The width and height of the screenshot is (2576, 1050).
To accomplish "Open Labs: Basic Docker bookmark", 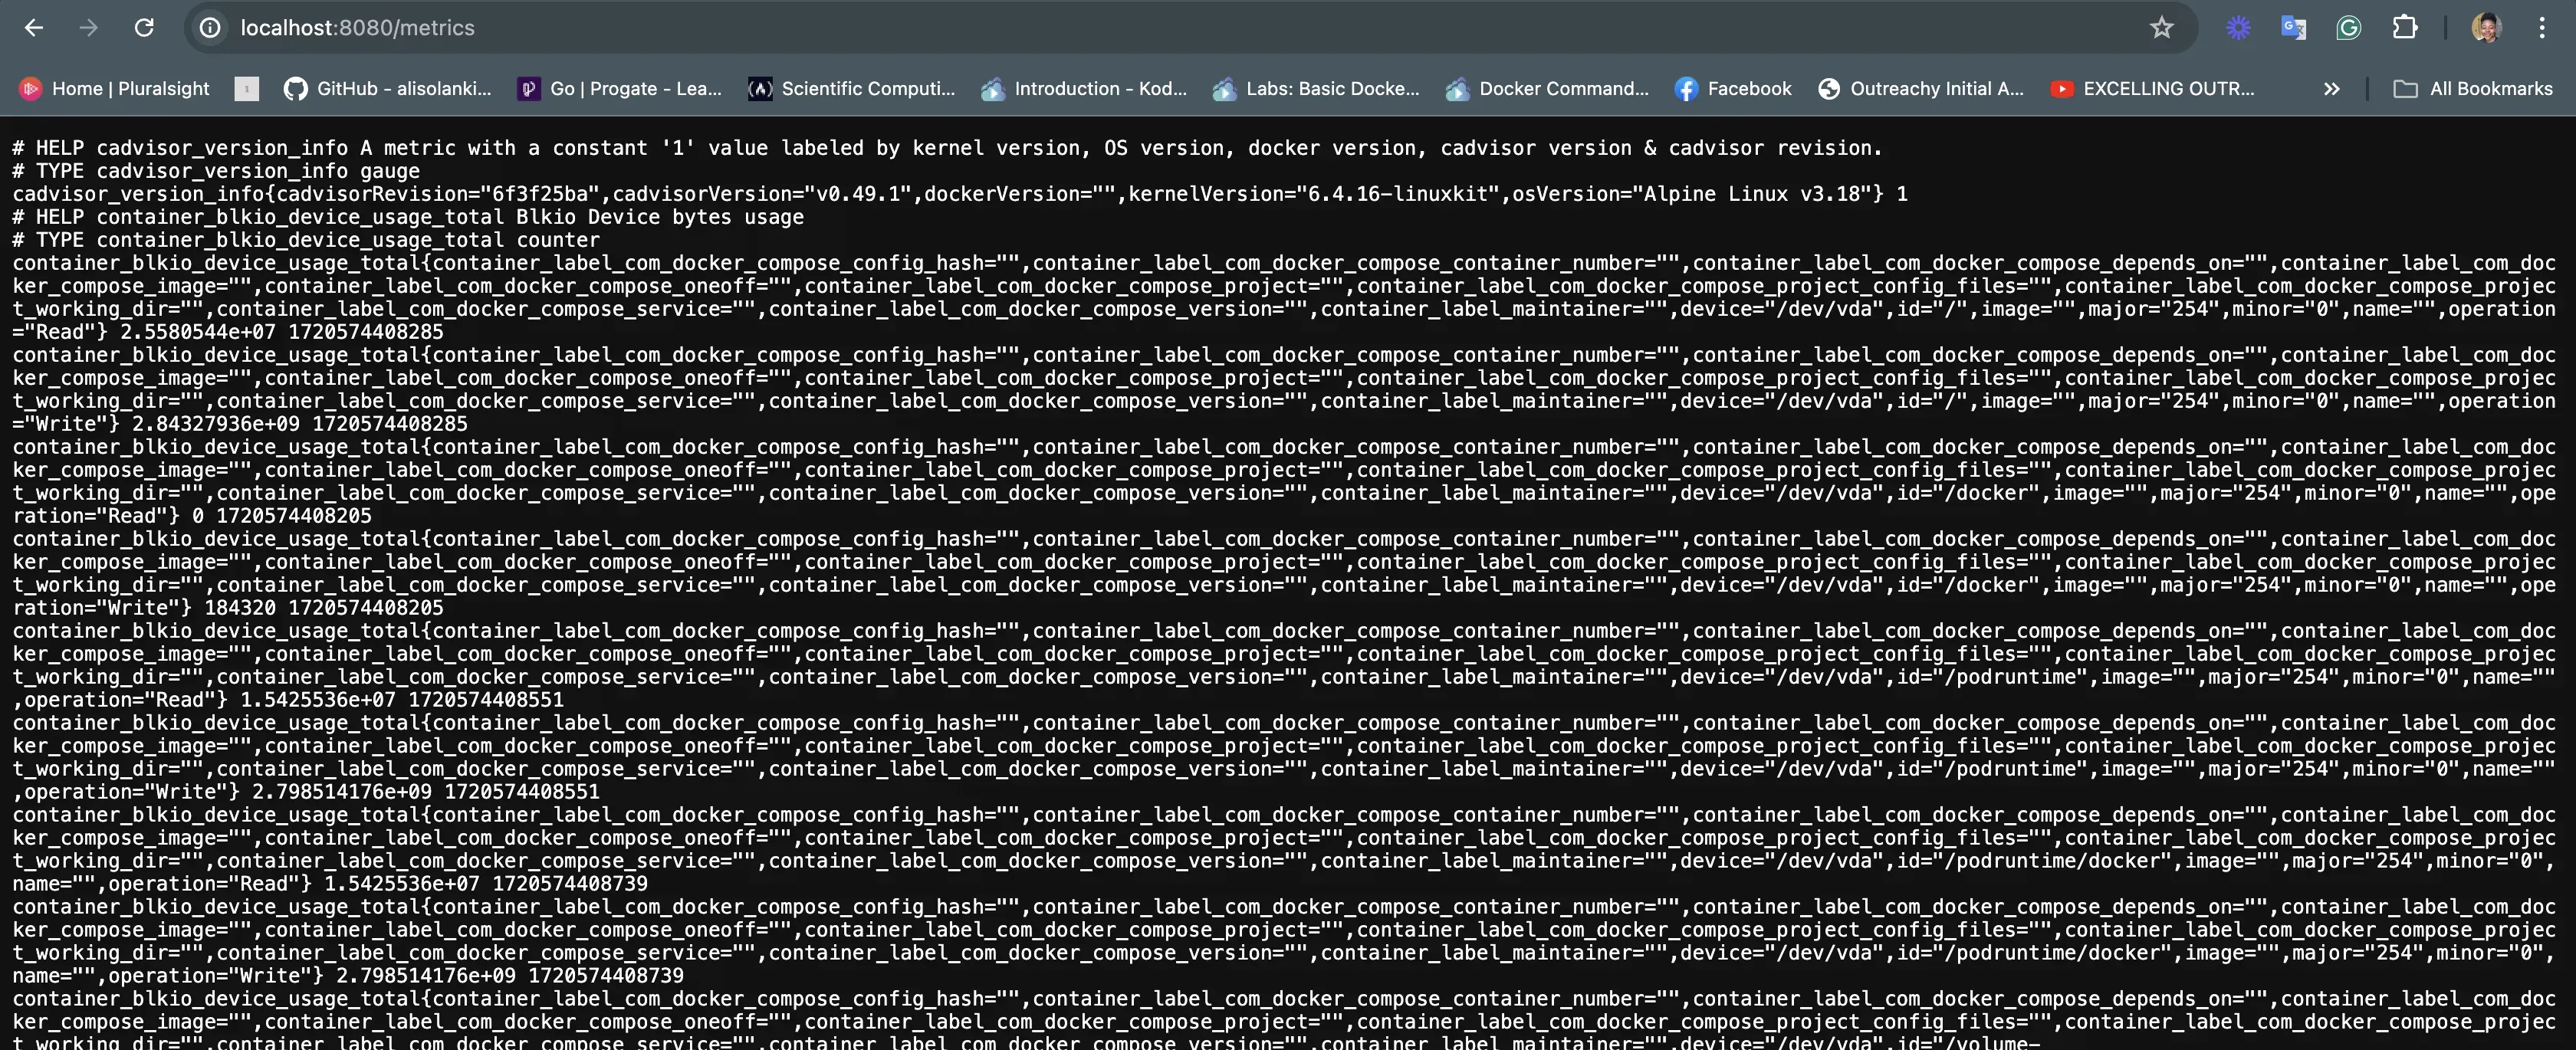I will click(x=1316, y=89).
